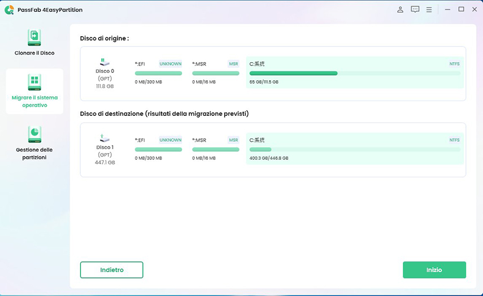Open the hamburger menu in title bar
Screen dimensions: 483x296
click(429, 10)
